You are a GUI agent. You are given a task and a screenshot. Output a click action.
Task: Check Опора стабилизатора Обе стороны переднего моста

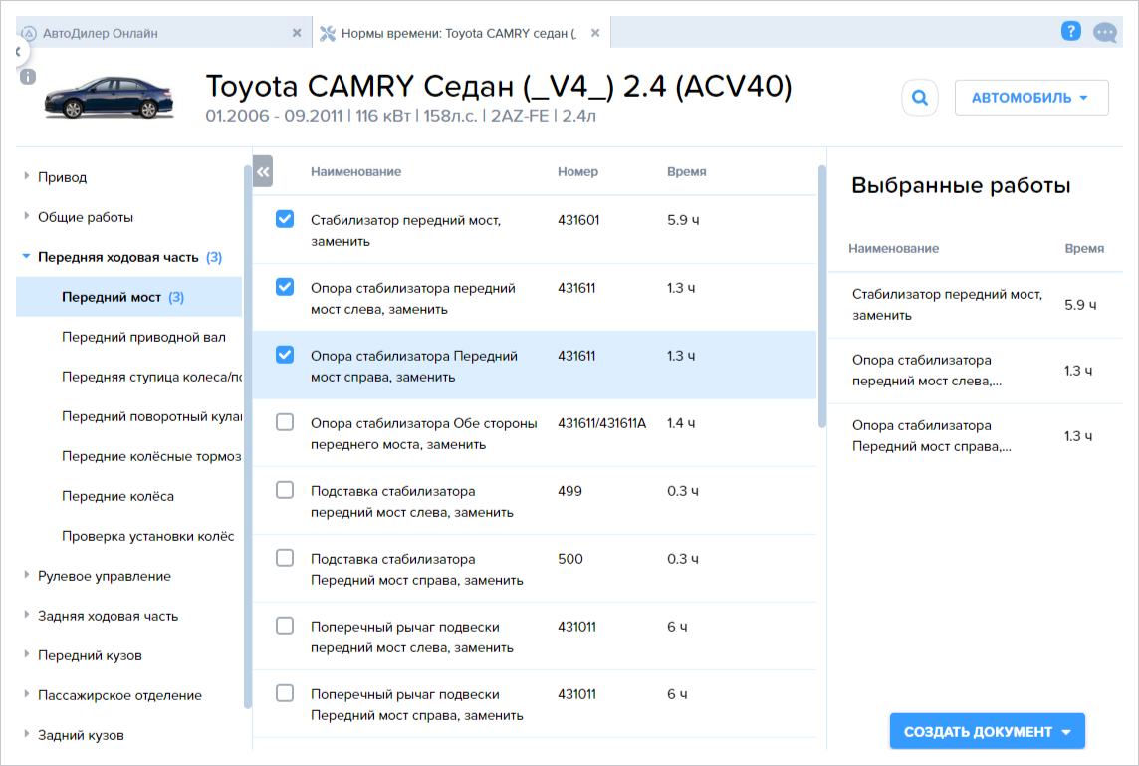[285, 422]
